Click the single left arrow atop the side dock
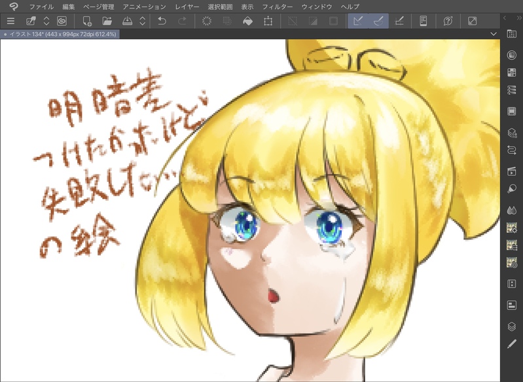Screen dimensions: 523x382 (505, 18)
